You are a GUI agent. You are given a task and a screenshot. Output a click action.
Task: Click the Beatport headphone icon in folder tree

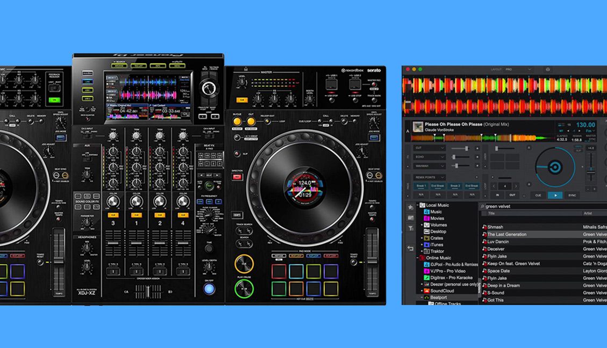426,298
